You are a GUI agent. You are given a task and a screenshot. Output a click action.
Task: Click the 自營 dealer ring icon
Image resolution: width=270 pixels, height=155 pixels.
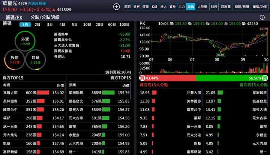35,60
